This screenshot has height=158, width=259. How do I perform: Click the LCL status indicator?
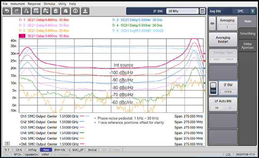[x=228, y=155]
